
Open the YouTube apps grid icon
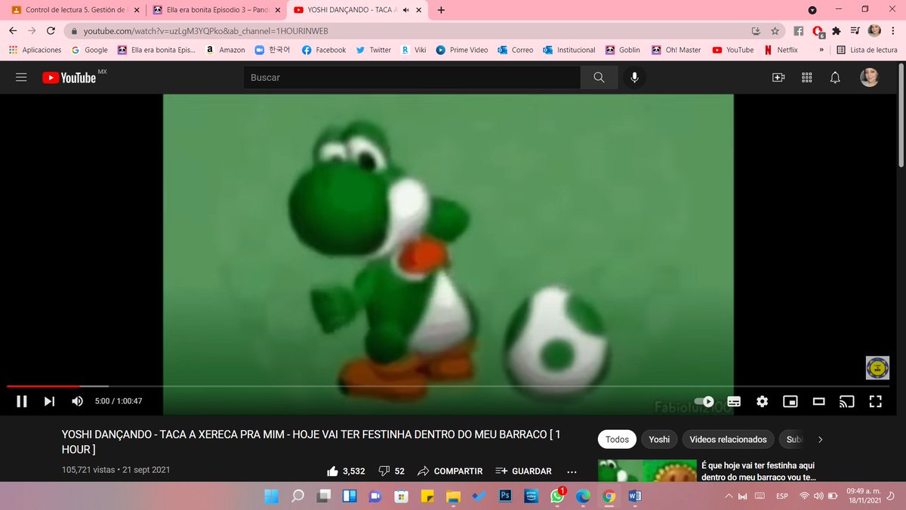(806, 78)
